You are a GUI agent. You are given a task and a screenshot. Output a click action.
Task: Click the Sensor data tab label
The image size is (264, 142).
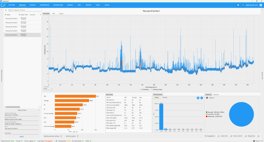110,95
